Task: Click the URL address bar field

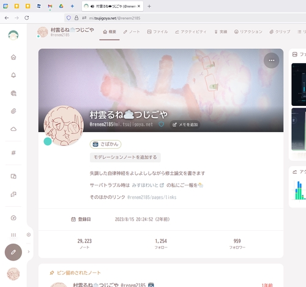Action: [185, 18]
